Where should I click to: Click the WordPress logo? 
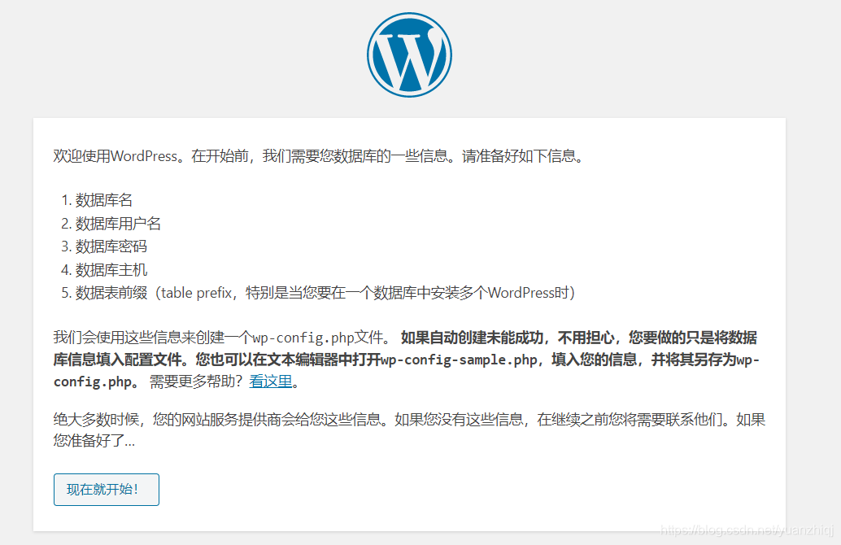(x=409, y=55)
